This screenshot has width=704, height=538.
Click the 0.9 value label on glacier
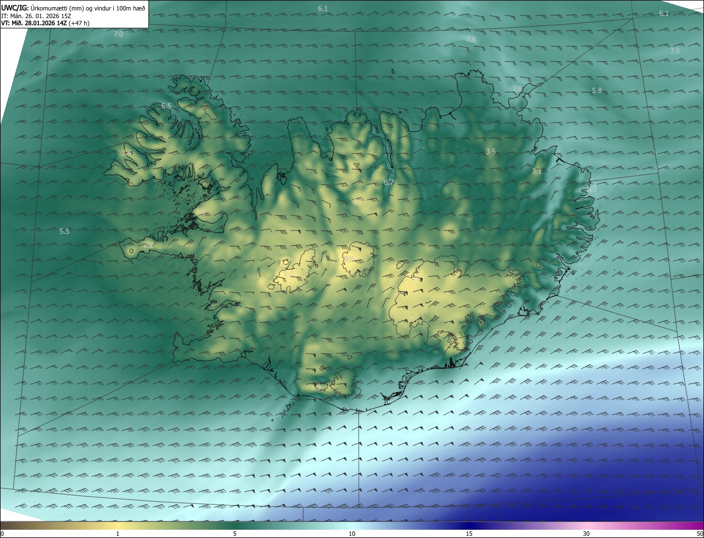point(349,257)
